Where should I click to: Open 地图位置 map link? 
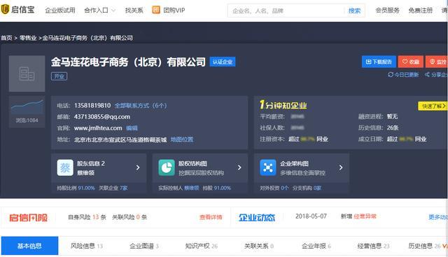coord(182,139)
